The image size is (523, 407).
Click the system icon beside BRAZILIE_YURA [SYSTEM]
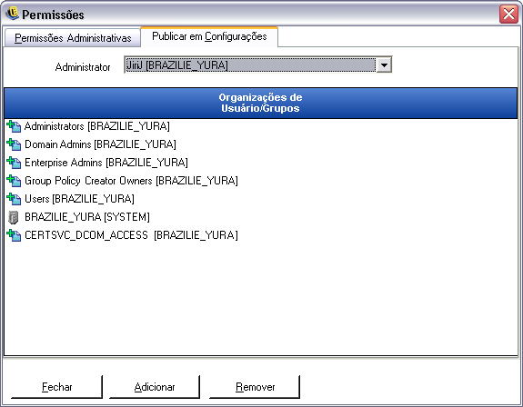coord(13,217)
